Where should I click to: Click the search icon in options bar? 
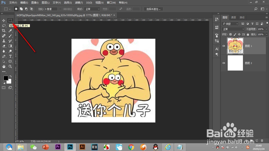[256, 9]
